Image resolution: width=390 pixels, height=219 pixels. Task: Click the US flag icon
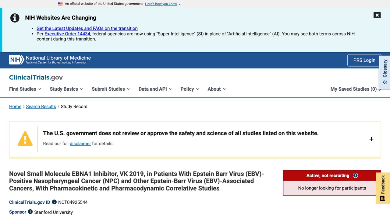click(60, 4)
